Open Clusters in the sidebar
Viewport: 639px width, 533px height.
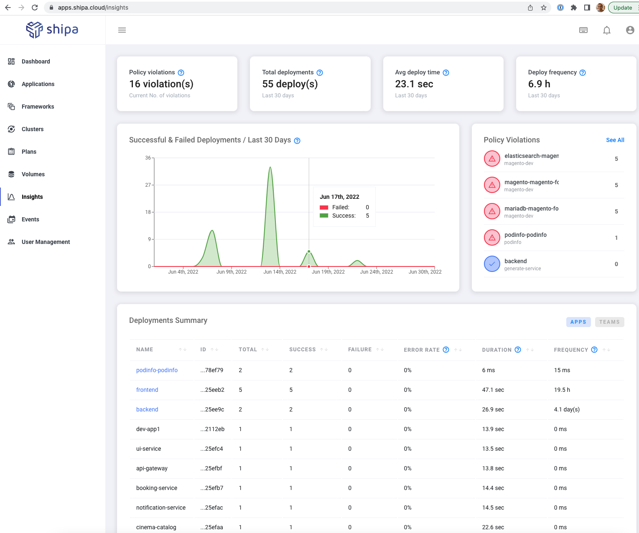click(x=33, y=129)
